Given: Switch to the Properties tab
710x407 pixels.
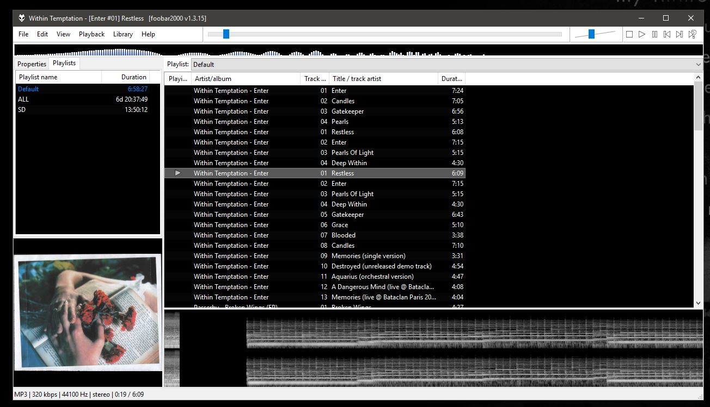Looking at the screenshot, I should [x=32, y=64].
